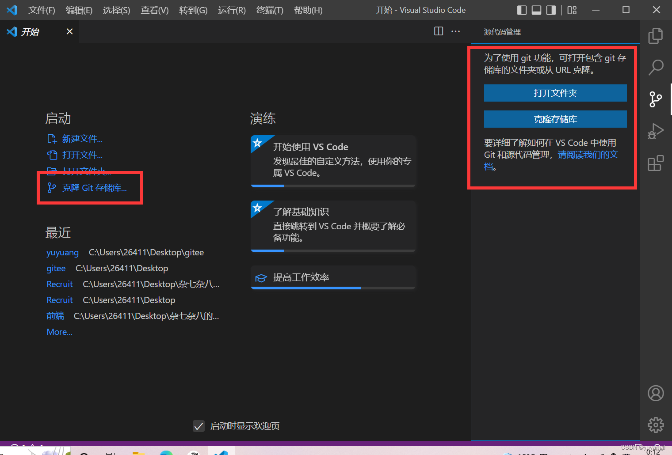Open Recruit at C:\Users\26411\Desktop recent entry

click(x=59, y=300)
